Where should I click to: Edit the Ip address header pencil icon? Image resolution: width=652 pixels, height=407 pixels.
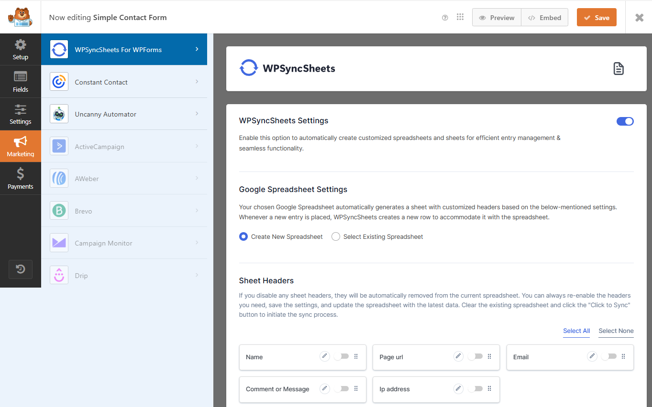click(x=458, y=389)
